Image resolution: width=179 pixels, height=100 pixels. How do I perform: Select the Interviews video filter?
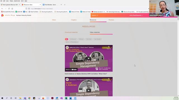(x=89, y=39)
